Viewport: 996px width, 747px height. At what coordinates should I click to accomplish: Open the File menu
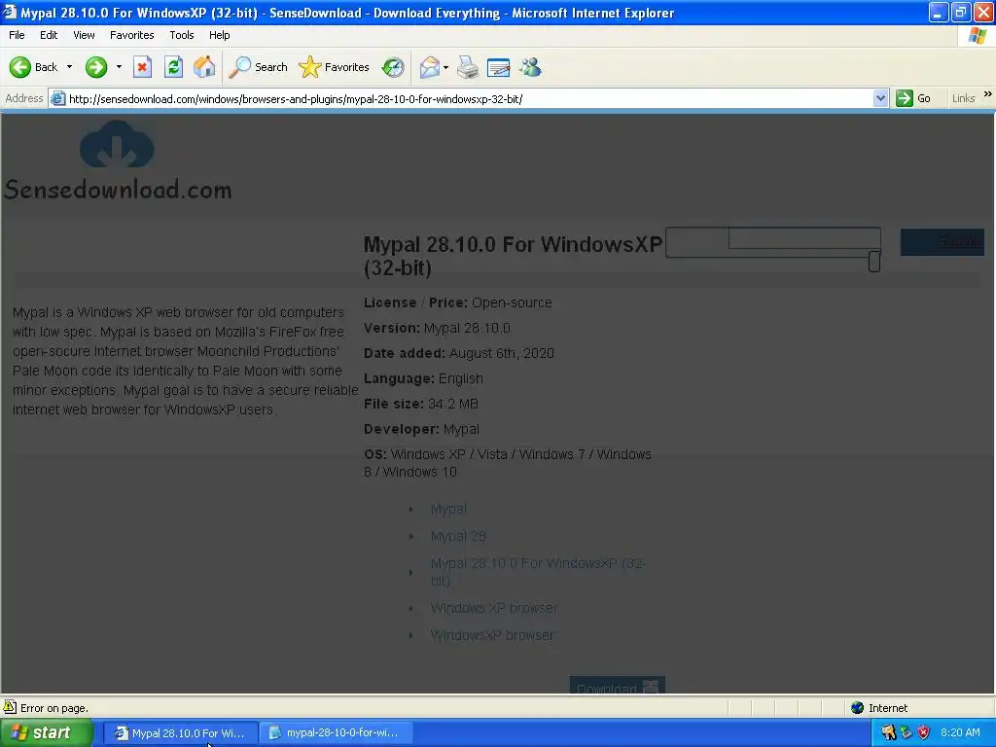[x=17, y=35]
